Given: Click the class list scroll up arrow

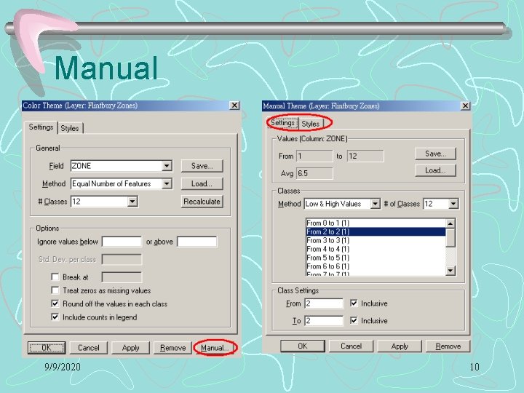Looking at the screenshot, I should click(450, 223).
